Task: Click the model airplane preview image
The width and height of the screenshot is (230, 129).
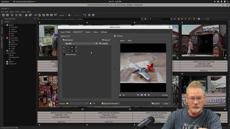Action: coord(143,68)
